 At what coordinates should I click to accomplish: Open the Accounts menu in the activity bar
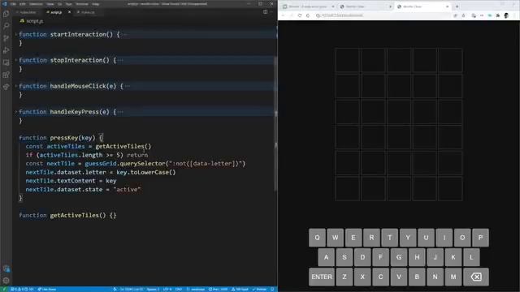(6, 268)
